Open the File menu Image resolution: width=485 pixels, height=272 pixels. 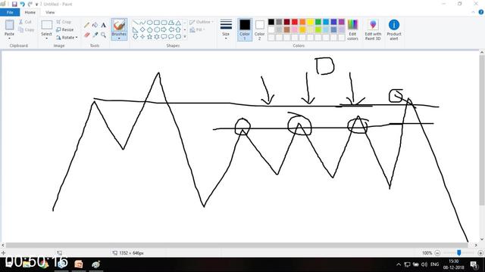tap(10, 12)
